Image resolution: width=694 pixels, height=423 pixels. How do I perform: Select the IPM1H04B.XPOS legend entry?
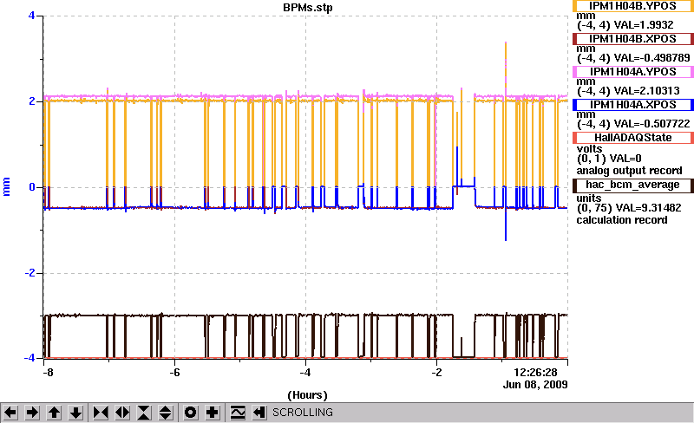click(633, 39)
